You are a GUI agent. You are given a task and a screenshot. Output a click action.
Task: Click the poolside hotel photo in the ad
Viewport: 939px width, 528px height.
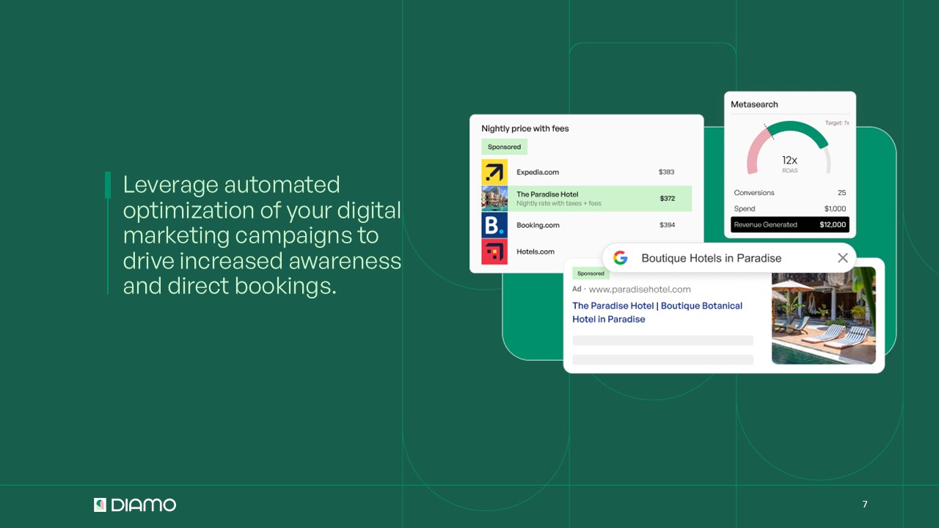[x=824, y=315]
